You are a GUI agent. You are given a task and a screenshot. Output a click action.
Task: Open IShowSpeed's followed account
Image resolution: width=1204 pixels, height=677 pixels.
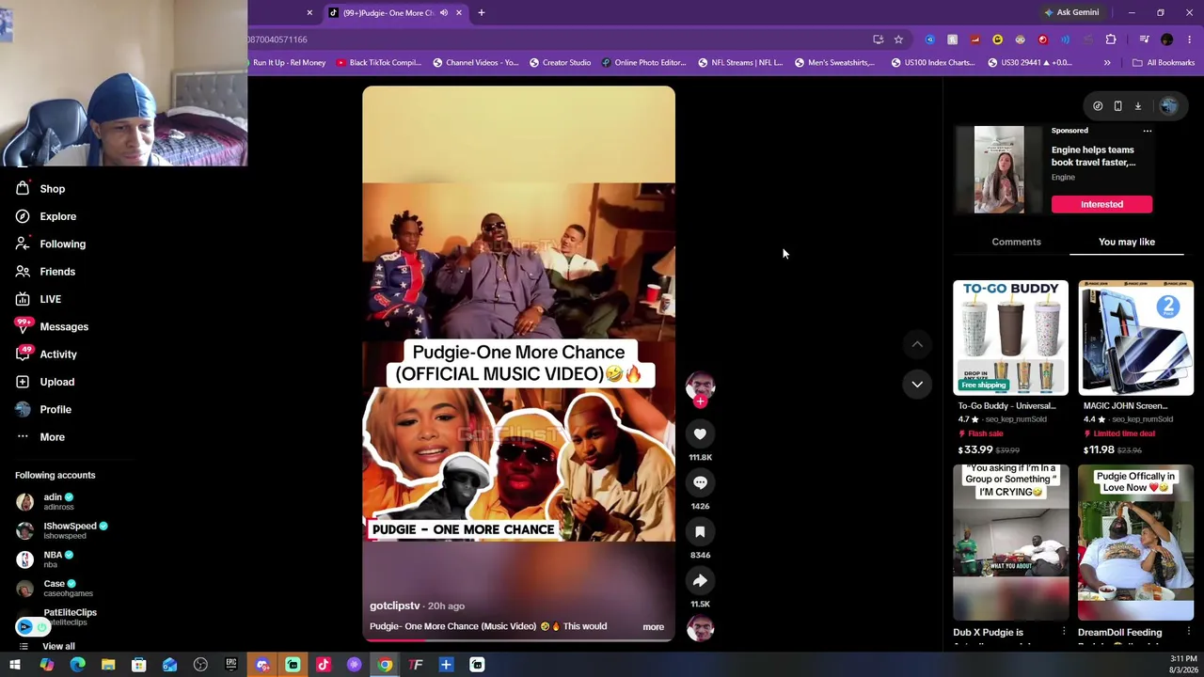click(x=62, y=530)
